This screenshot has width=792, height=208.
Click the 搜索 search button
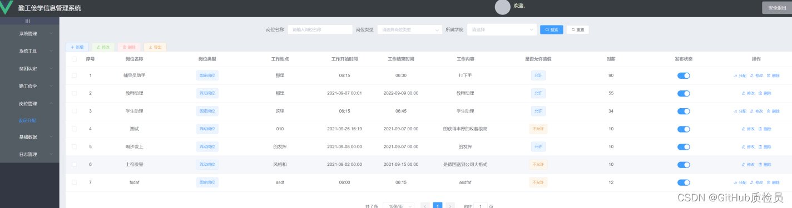(552, 29)
